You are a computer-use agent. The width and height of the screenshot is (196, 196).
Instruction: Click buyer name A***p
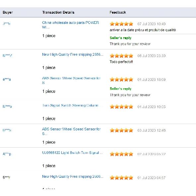7,154
